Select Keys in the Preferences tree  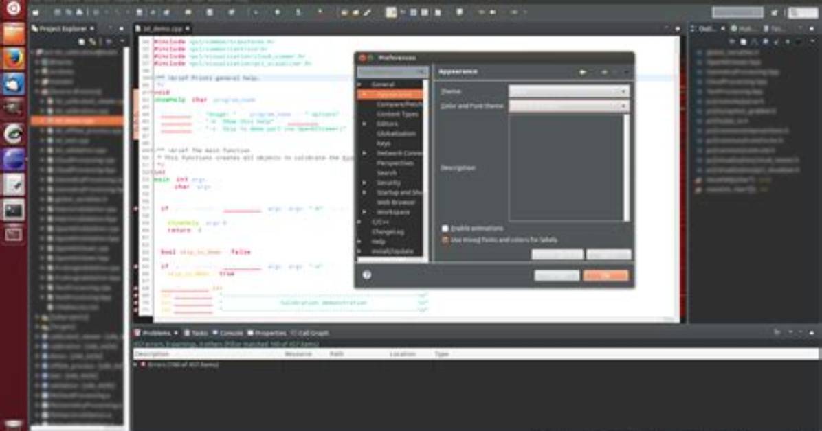click(384, 143)
